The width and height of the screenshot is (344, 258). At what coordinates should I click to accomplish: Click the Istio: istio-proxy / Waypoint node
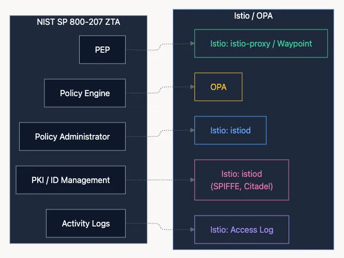coord(261,43)
